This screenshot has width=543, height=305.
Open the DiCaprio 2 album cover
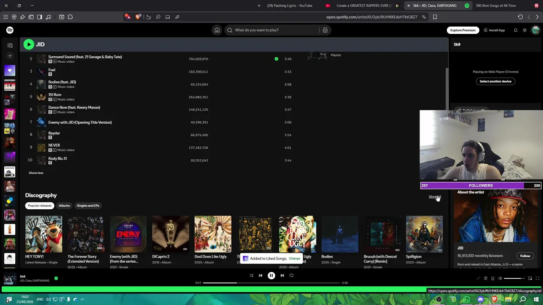pos(171,234)
